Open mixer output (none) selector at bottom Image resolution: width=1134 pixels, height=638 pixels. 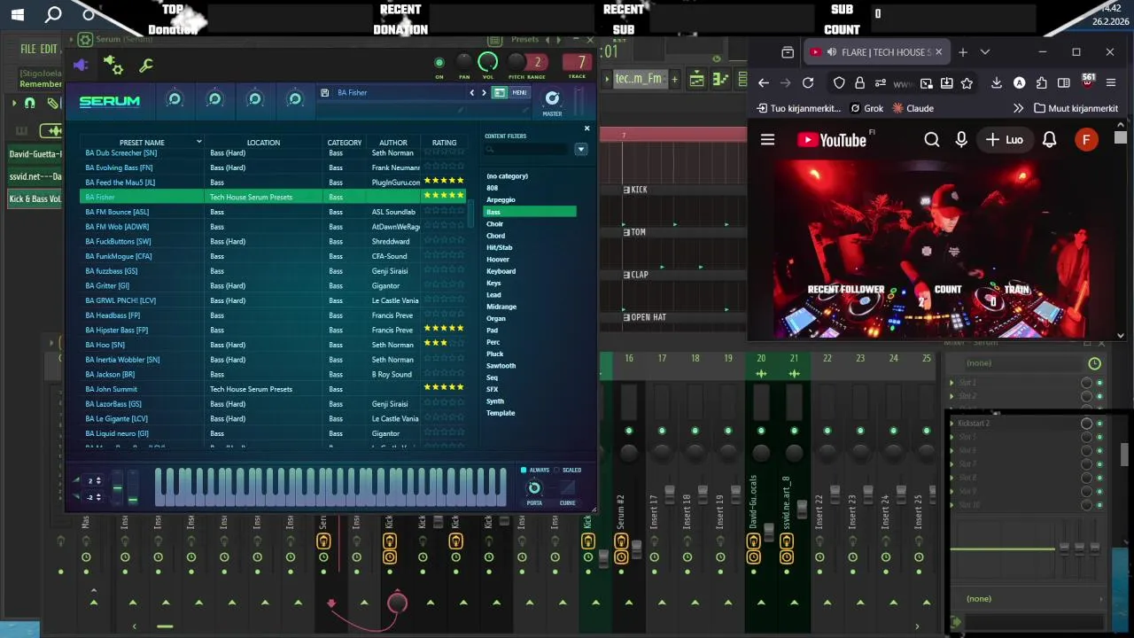(x=1028, y=599)
